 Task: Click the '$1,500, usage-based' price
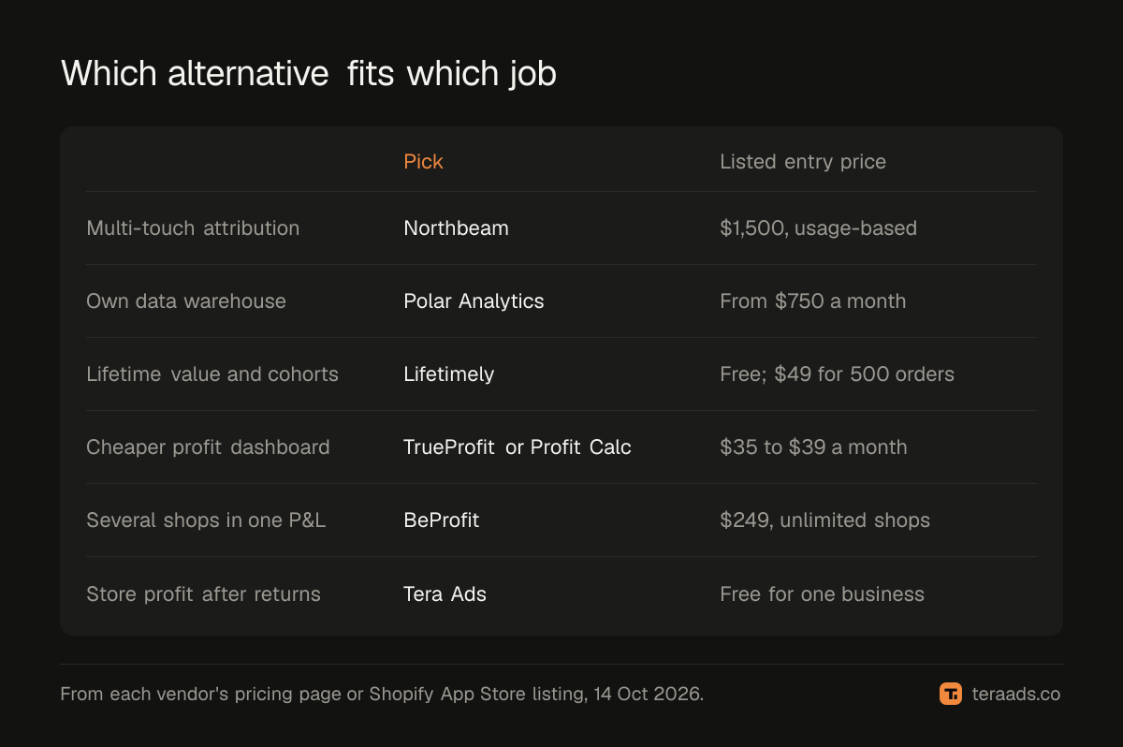818,227
